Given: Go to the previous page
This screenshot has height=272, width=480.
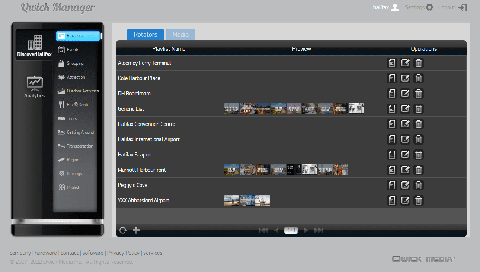Looking at the screenshot, I should coord(276,230).
